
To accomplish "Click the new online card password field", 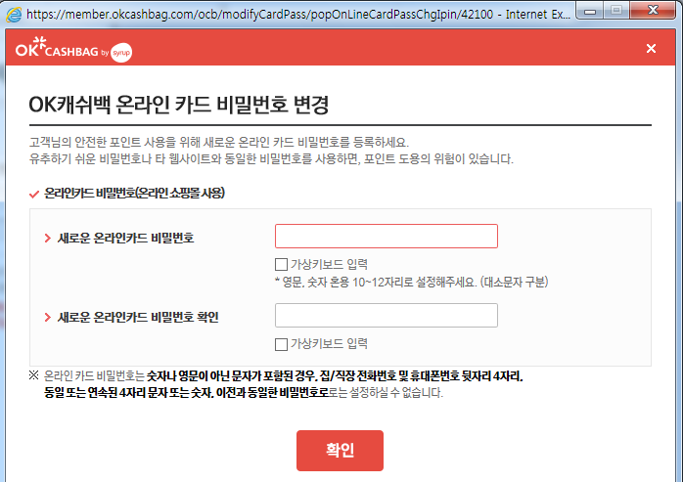I will pyautogui.click(x=386, y=236).
